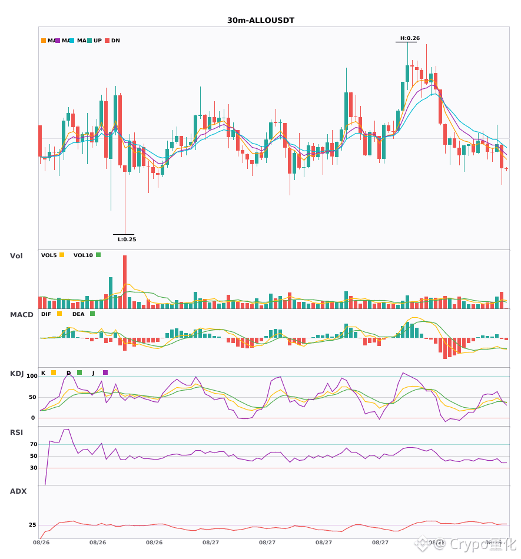Image resolution: width=521 pixels, height=559 pixels.
Task: Click the KDJ 0 axis value
Action: [33, 418]
